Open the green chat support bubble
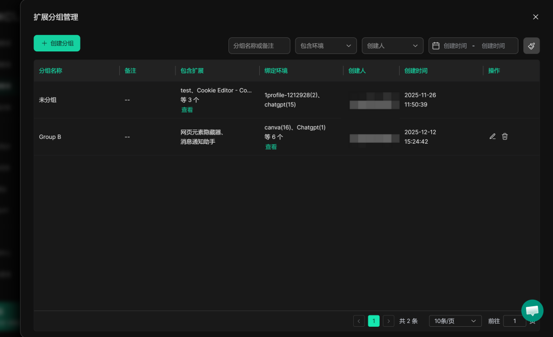The width and height of the screenshot is (553, 337). [x=532, y=311]
